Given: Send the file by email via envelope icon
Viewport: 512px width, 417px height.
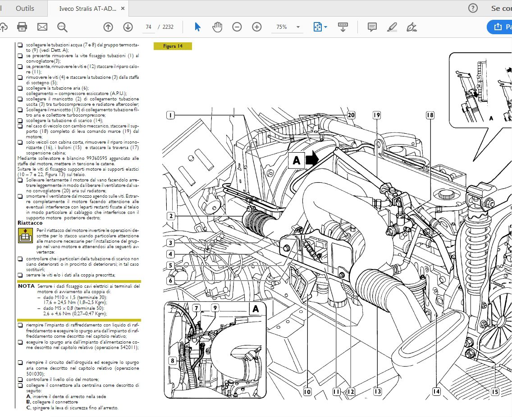Looking at the screenshot, I should pos(42,27).
